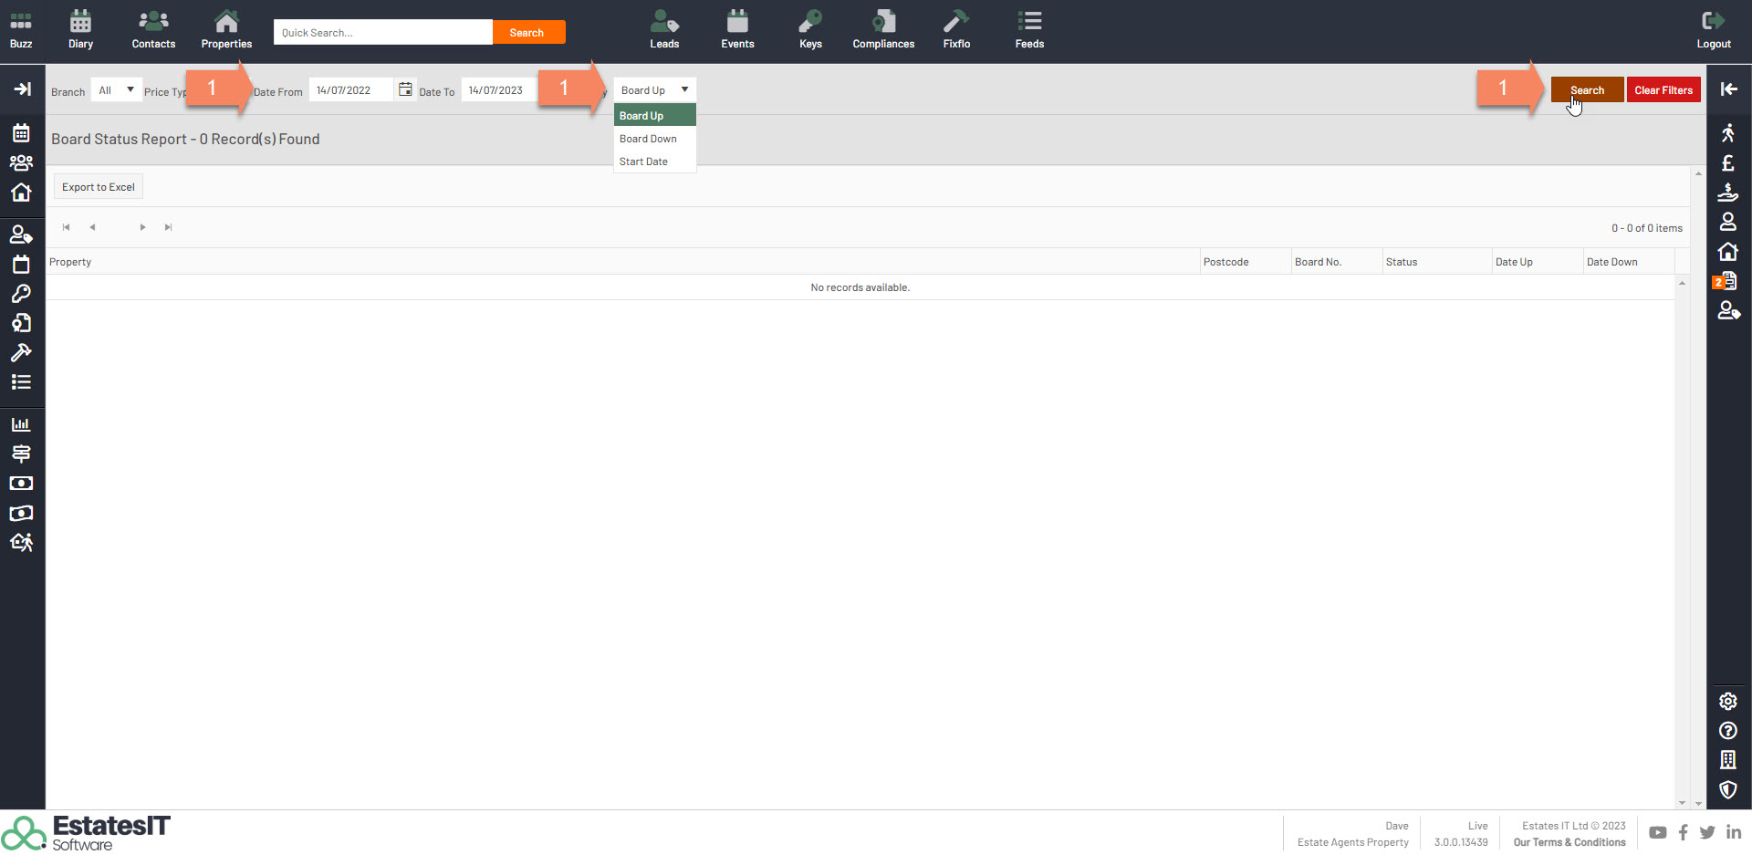Open the Keys section

click(x=810, y=30)
